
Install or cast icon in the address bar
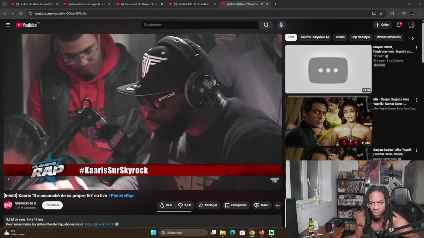tap(374, 13)
